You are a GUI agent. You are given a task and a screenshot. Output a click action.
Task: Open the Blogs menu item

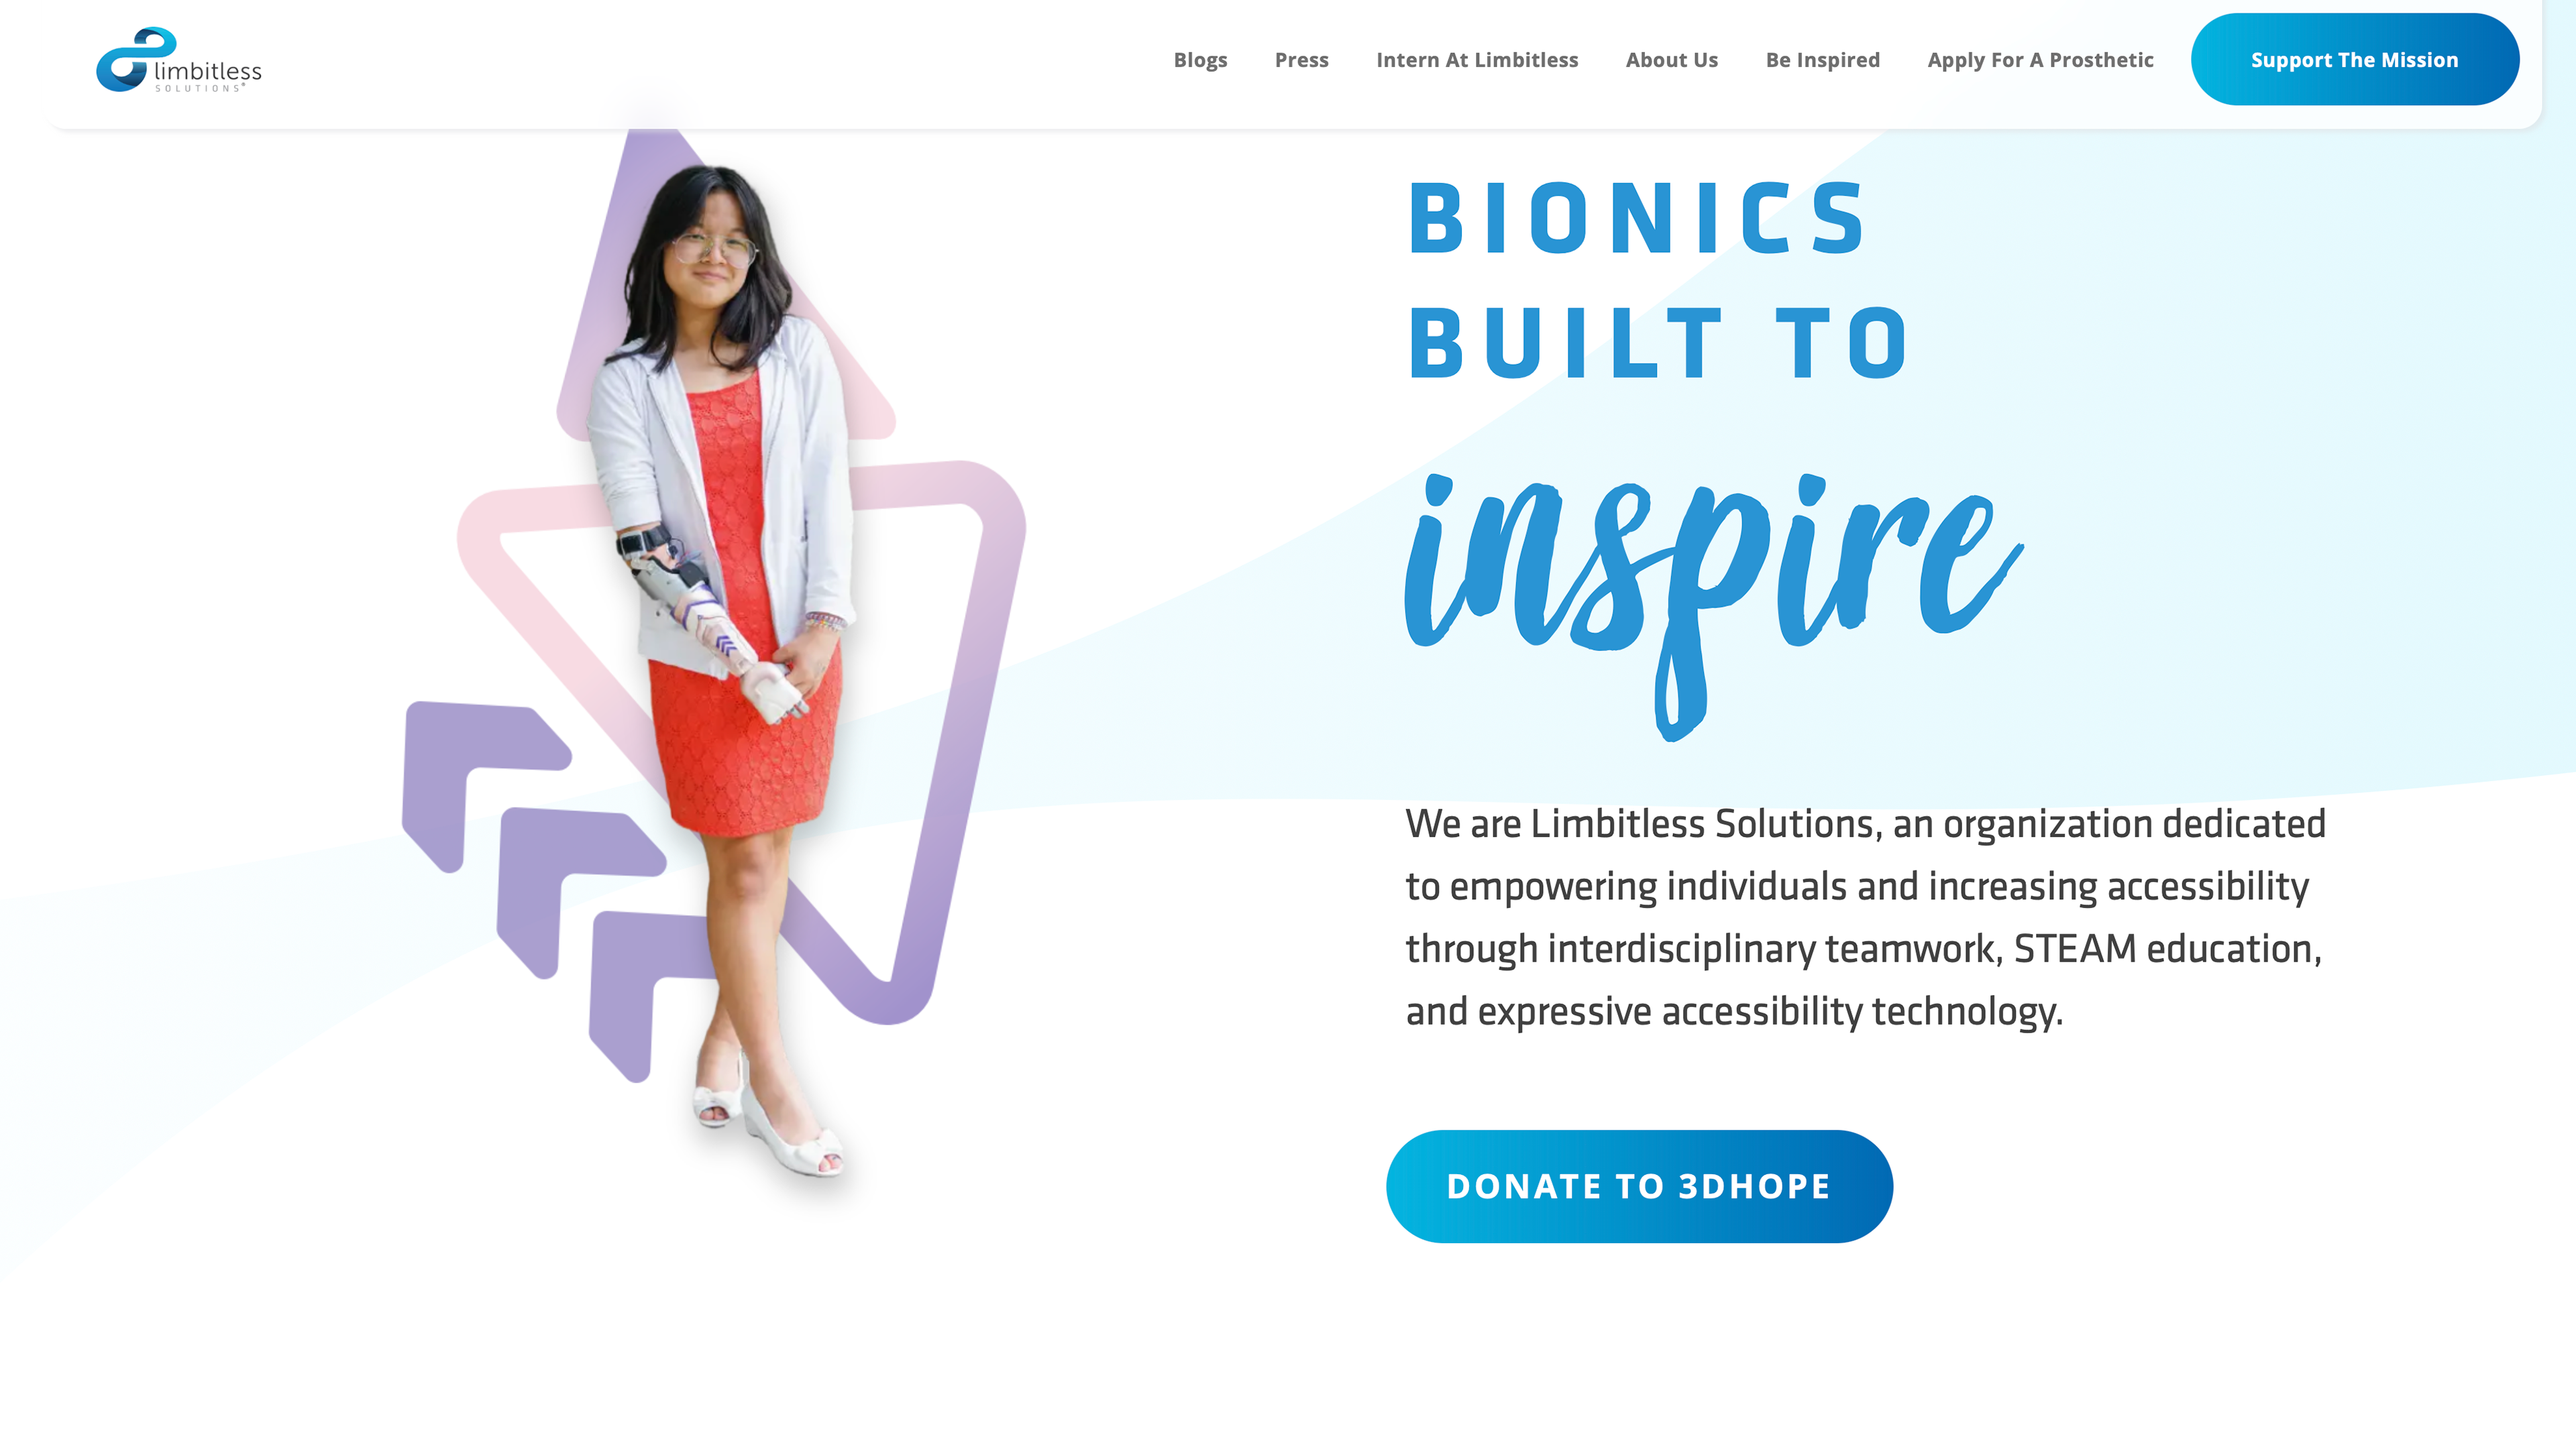pos(1200,60)
